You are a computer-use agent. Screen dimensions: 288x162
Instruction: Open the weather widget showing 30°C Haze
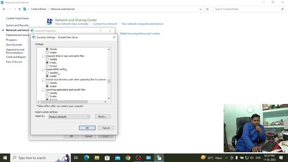click(211, 158)
